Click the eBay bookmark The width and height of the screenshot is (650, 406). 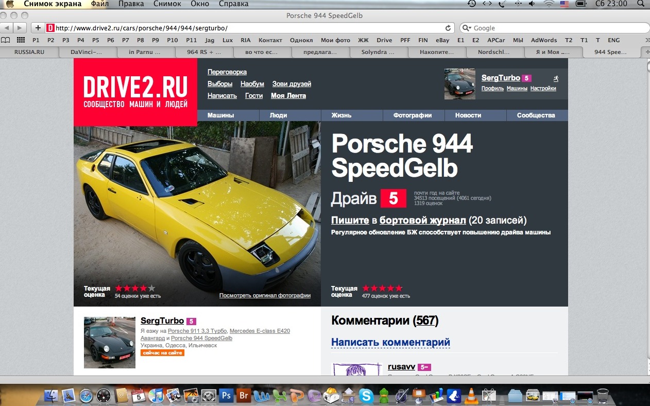pos(442,40)
